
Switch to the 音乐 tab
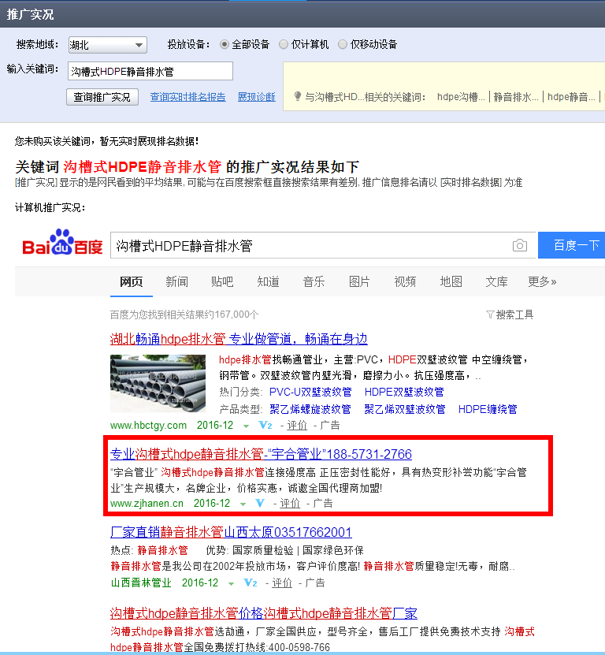(314, 281)
